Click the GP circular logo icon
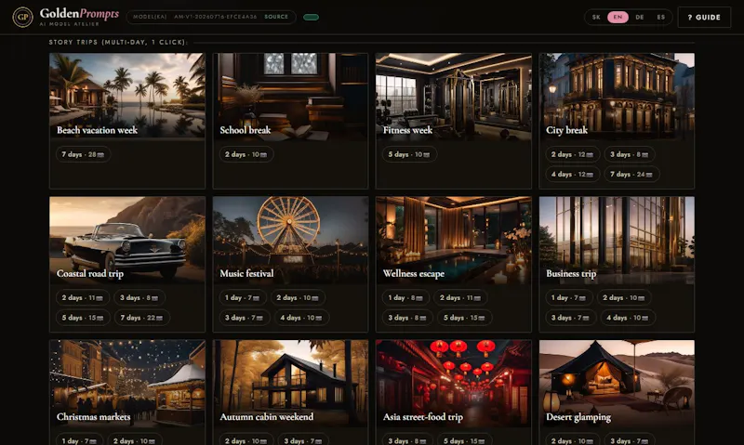744x445 pixels. click(22, 17)
